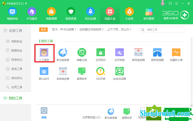Select 游戏优化 category

coord(15,78)
